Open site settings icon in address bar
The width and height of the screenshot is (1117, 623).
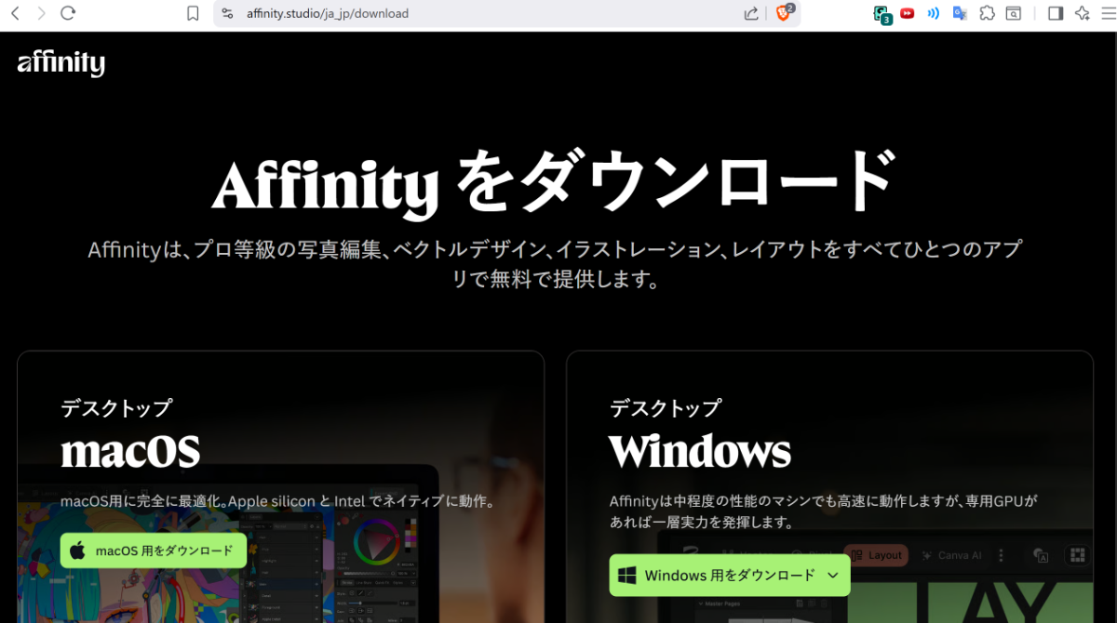[x=227, y=13]
